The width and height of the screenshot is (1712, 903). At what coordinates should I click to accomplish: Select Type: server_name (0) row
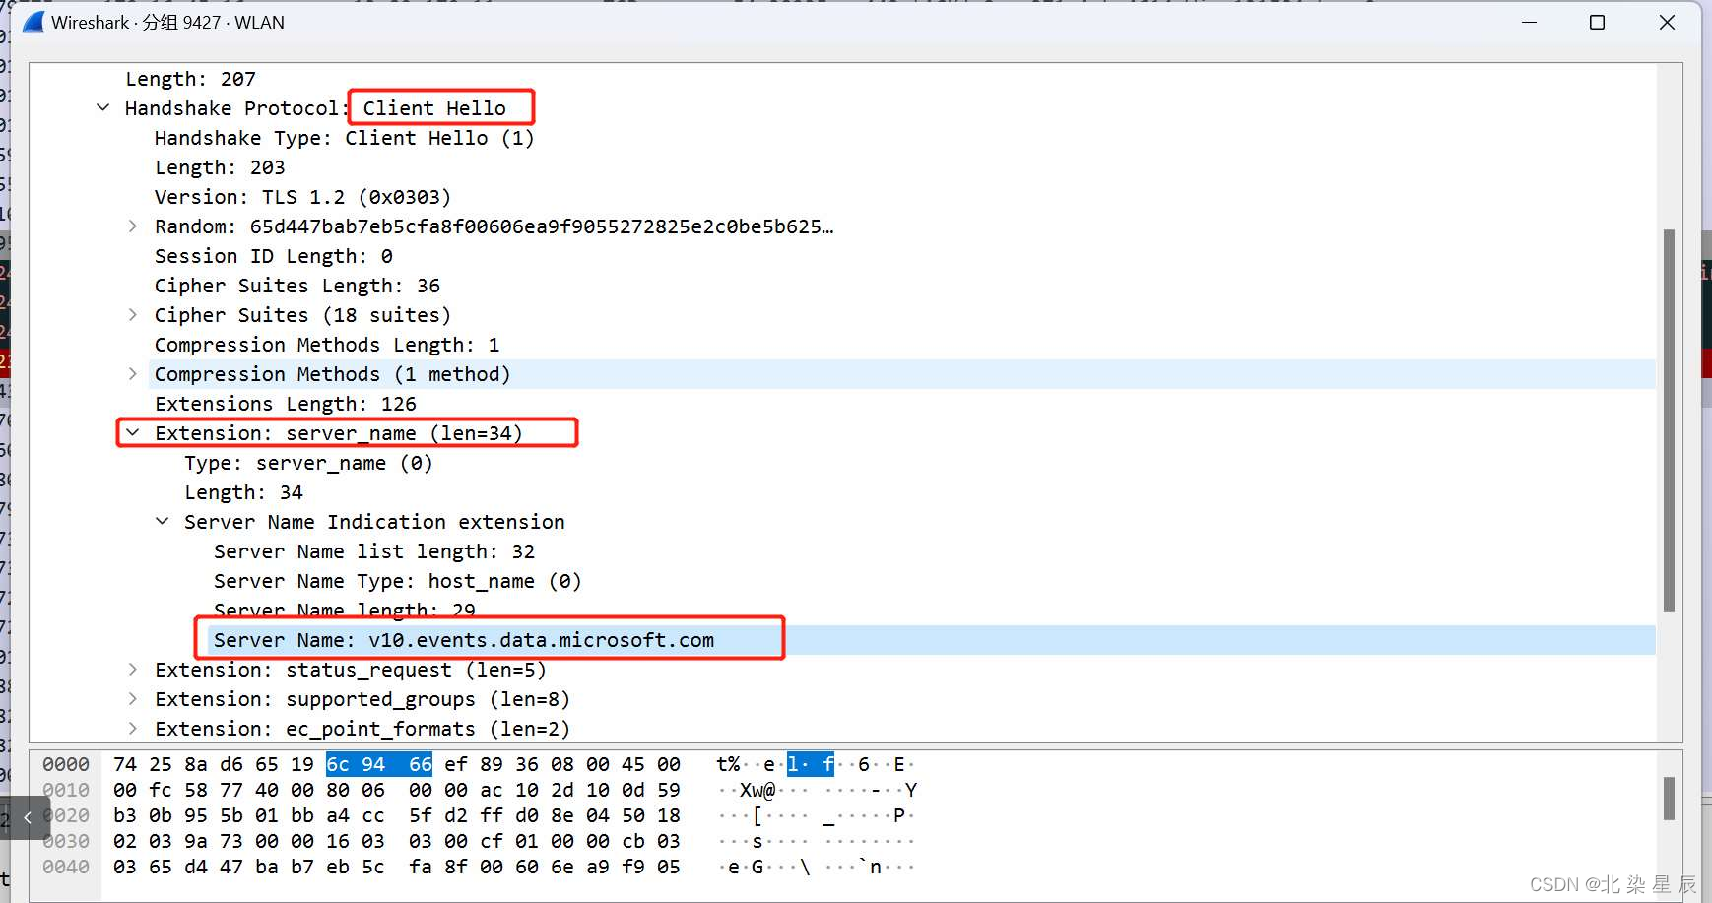(308, 463)
